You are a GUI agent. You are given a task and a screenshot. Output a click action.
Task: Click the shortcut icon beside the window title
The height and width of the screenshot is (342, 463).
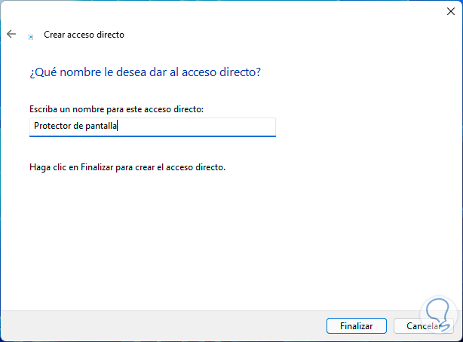(30, 35)
